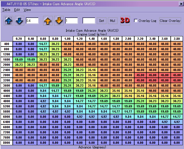Select the 35.16 cell in row 4400, column 2.80
This screenshot has height=149, width=184.
click(x=177, y=96)
